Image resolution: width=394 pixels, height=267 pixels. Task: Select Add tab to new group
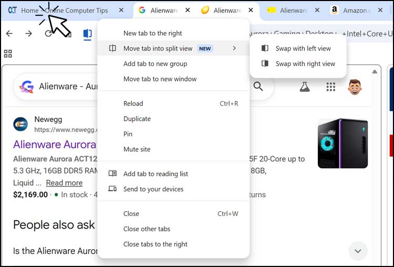[173, 64]
